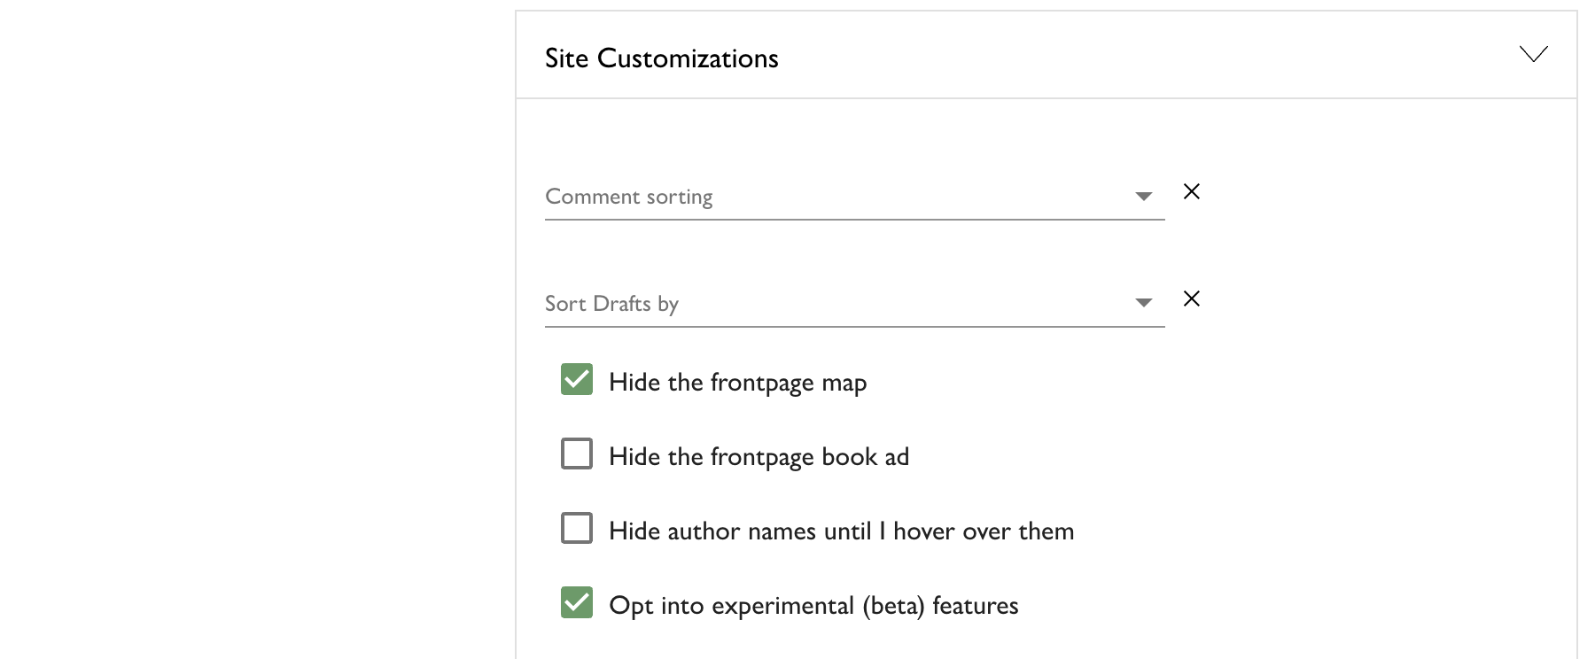Click the Site Customizations heading

tap(661, 58)
